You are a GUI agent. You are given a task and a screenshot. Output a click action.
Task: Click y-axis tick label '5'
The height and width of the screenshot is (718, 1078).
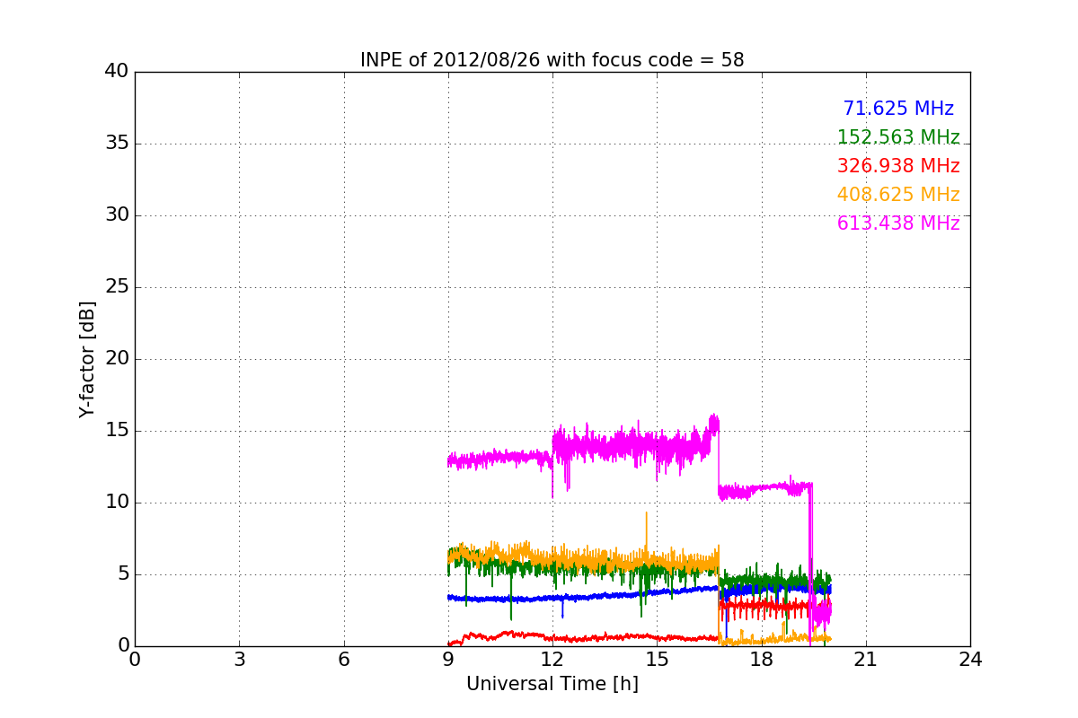(122, 574)
